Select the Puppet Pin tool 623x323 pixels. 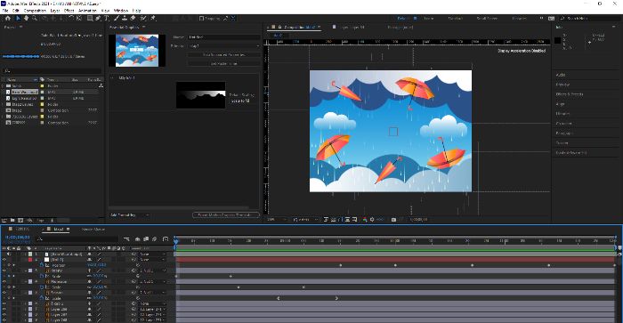[x=153, y=19]
